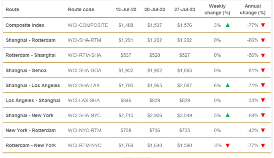Viewport: 274px width, 158px height.
Task: Select the Route code column header
Action: click(x=81, y=10)
